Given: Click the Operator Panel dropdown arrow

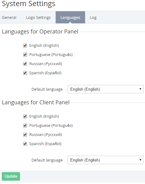Looking at the screenshot, I should 140,89.
